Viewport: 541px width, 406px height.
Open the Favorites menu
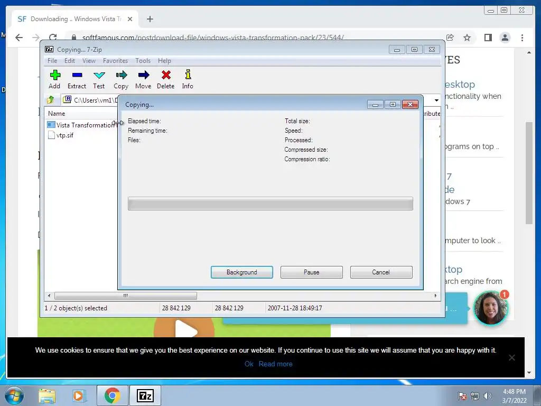pyautogui.click(x=115, y=61)
